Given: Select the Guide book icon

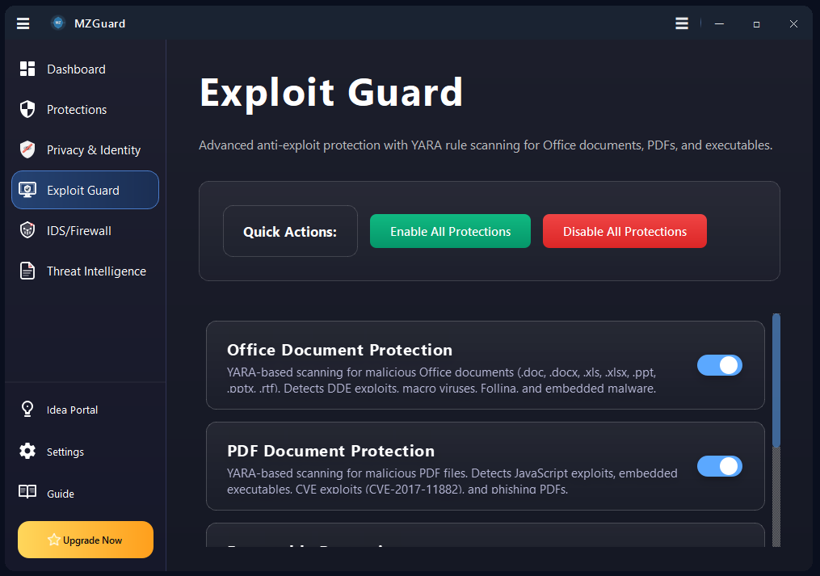Looking at the screenshot, I should (27, 493).
